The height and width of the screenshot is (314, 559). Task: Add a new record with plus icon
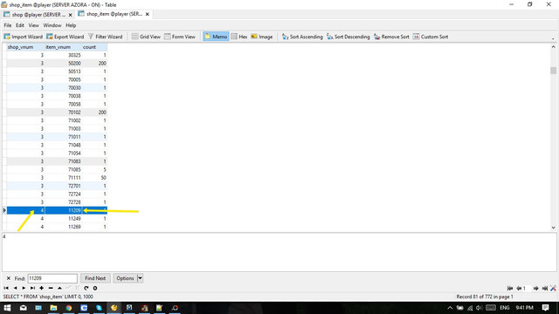[41, 288]
